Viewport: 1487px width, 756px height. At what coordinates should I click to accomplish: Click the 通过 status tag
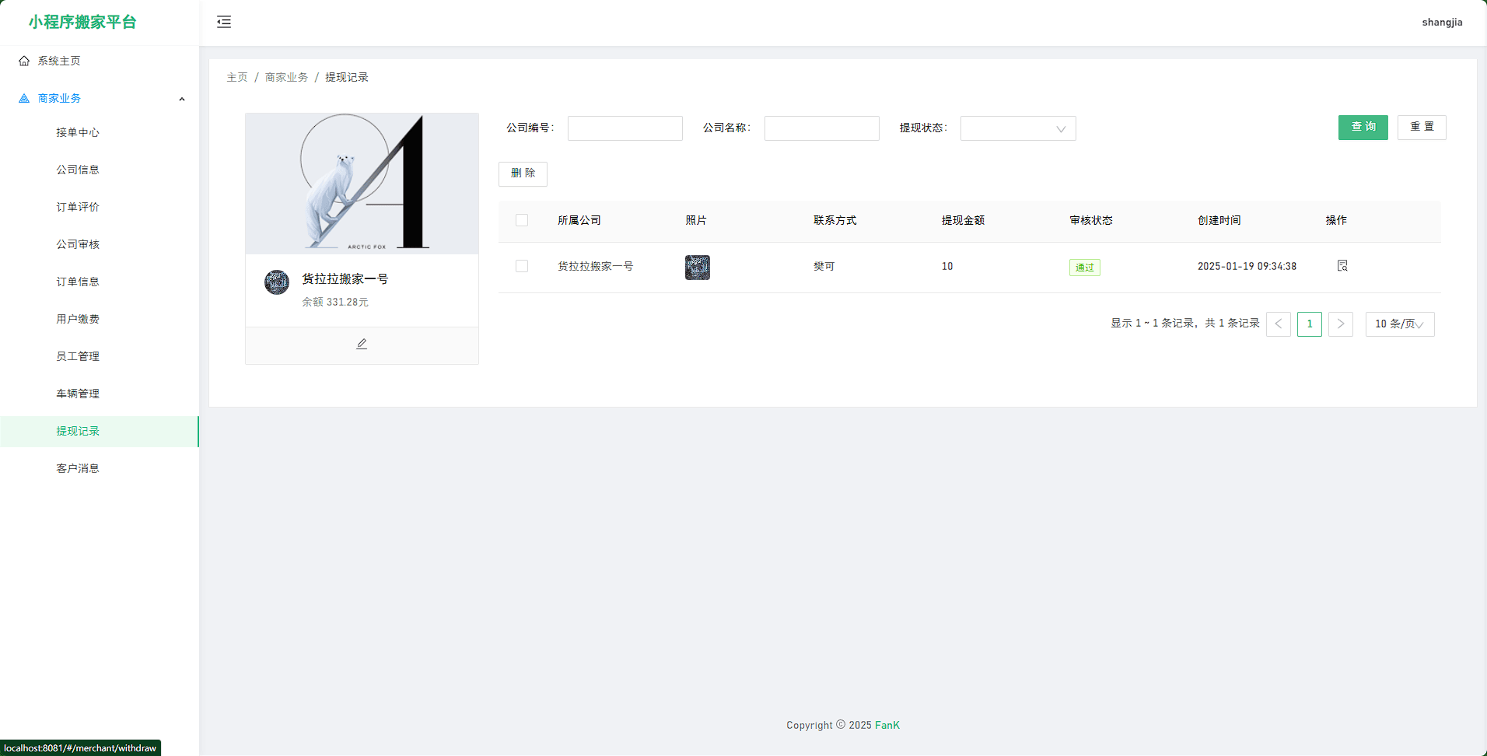tap(1085, 268)
